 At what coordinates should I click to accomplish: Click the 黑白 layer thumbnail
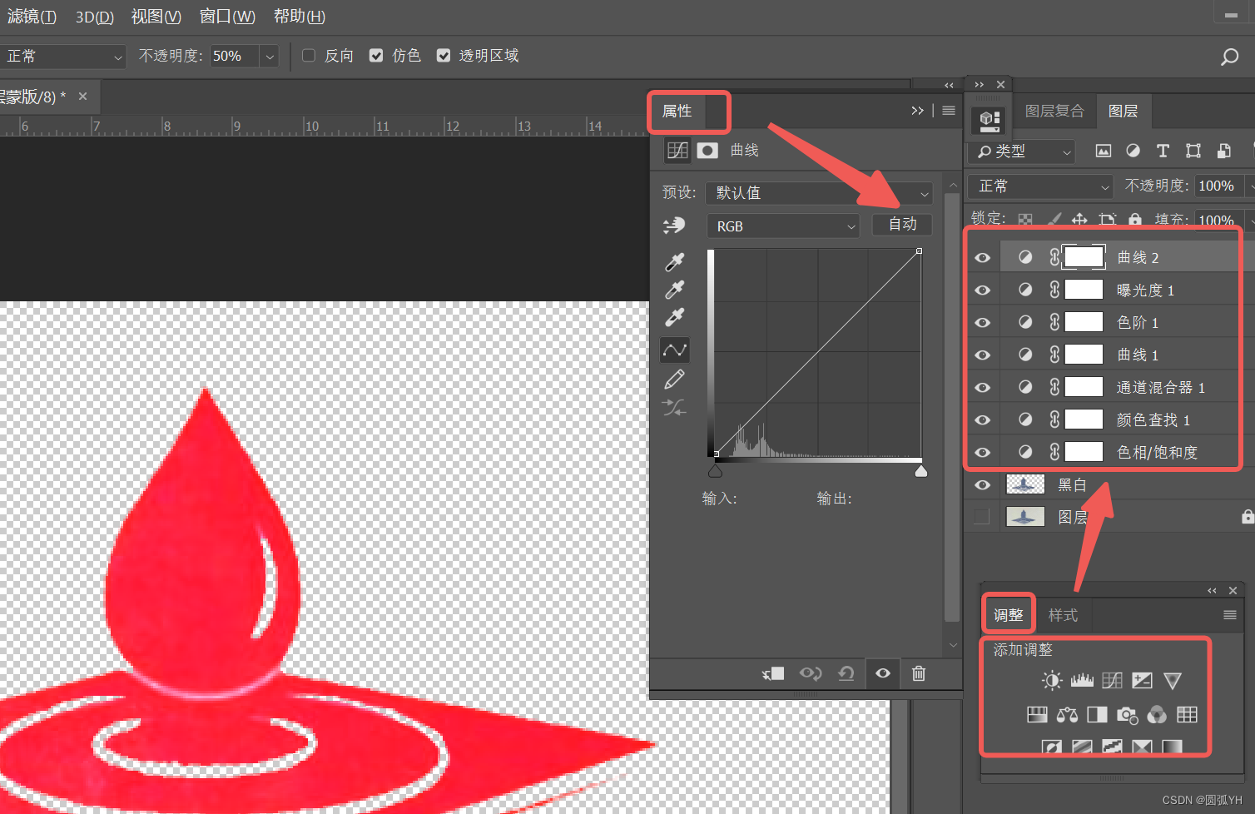tap(1024, 484)
